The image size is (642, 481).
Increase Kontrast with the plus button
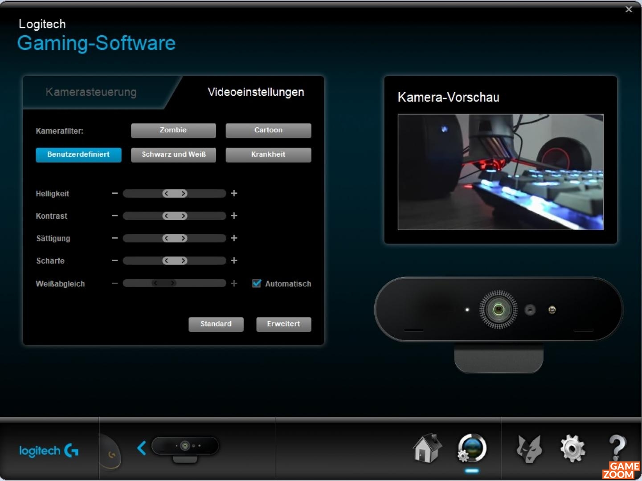234,216
